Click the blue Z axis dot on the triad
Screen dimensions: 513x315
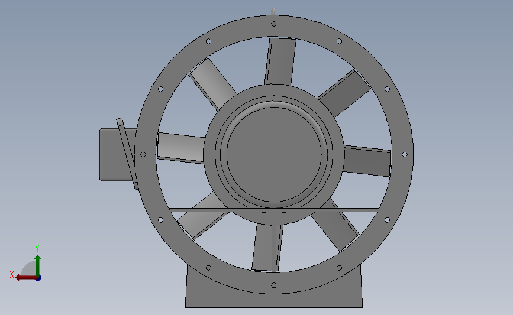(38, 278)
